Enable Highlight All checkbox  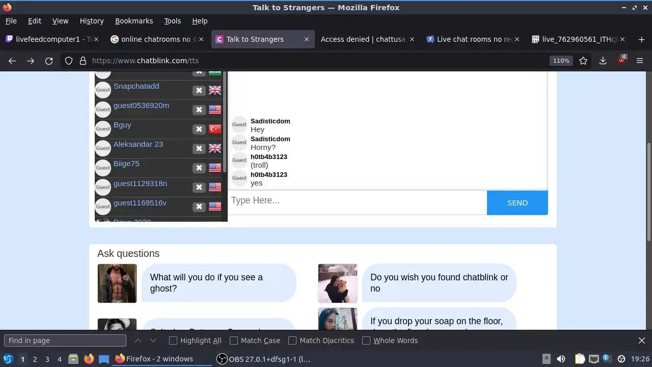[x=173, y=340]
